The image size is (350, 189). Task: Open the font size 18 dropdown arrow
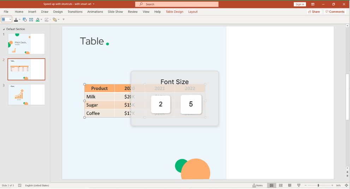(10, 19)
